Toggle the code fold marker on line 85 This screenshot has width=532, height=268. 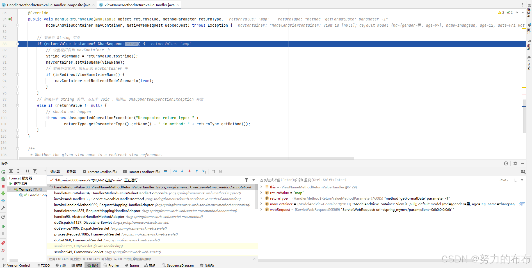click(17, 25)
